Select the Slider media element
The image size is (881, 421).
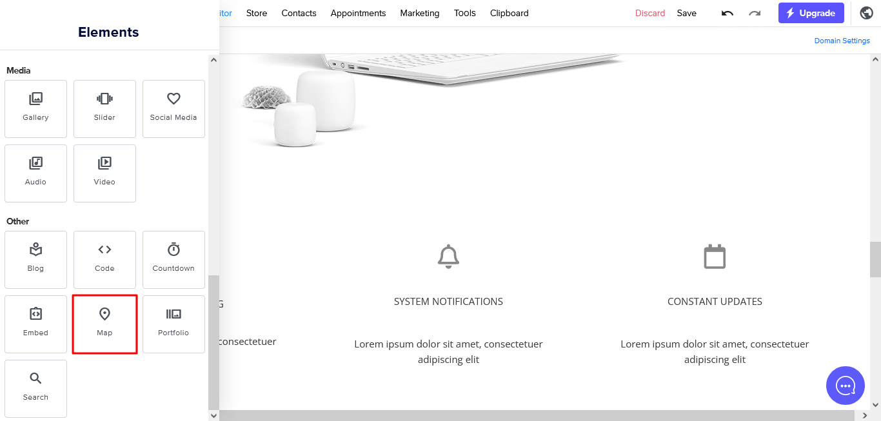click(x=104, y=109)
